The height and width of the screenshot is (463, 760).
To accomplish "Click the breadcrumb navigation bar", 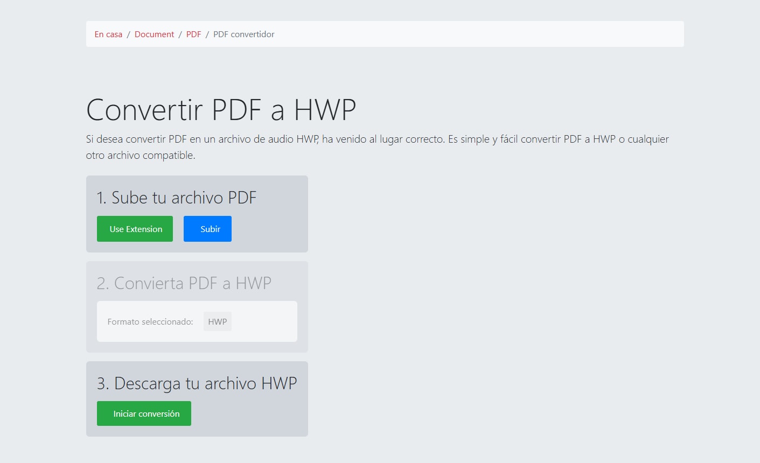I will click(x=385, y=34).
